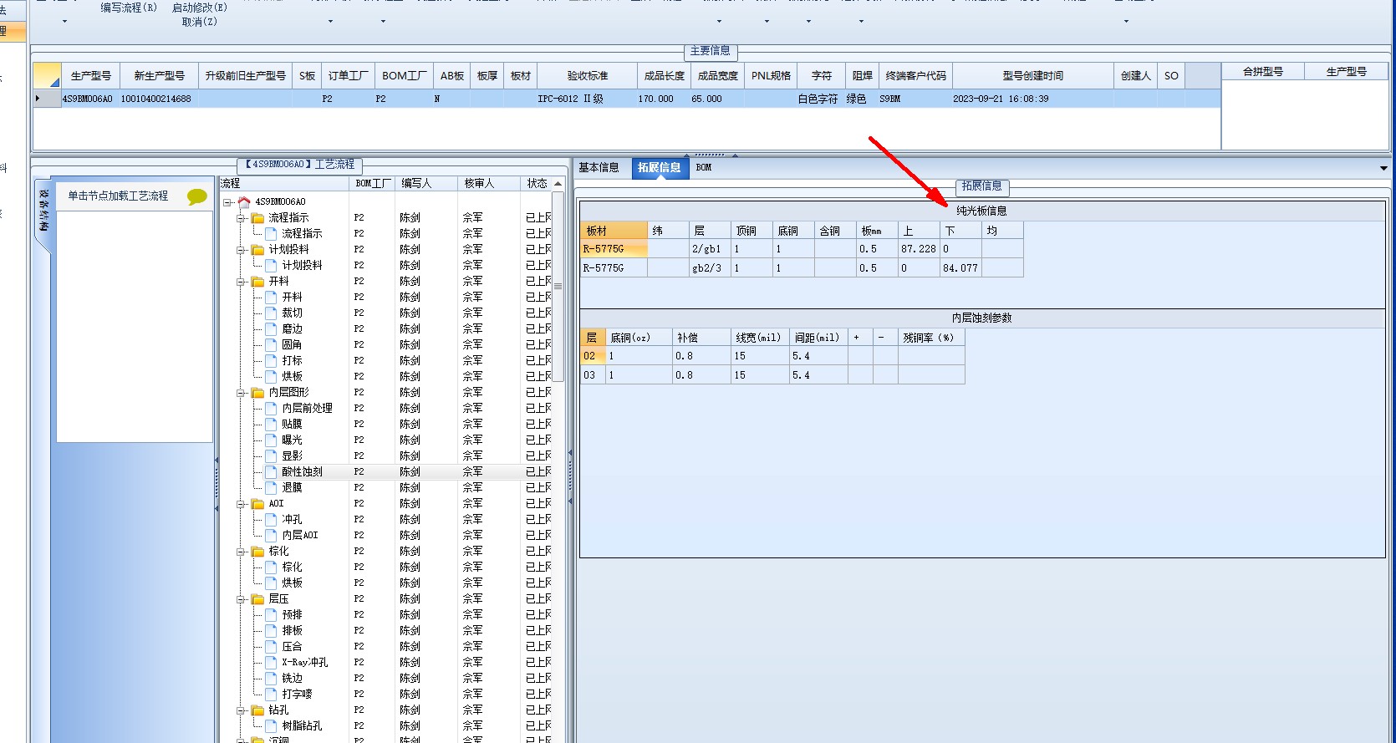The width and height of the screenshot is (1396, 743).
Task: Click the 编写流程(R) toolbar command
Action: pyautogui.click(x=129, y=8)
